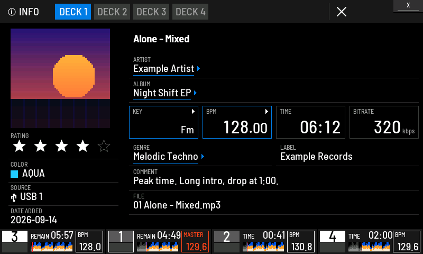Image resolution: width=423 pixels, height=254 pixels.
Task: Expand arrow next to Example Artist
Action: (x=199, y=69)
